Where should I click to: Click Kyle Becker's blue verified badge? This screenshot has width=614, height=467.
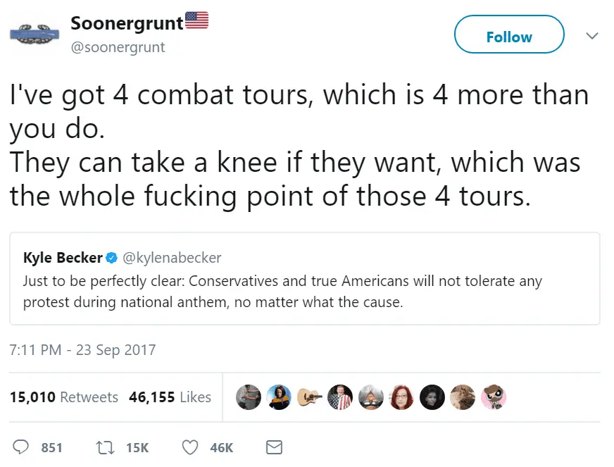click(x=111, y=259)
